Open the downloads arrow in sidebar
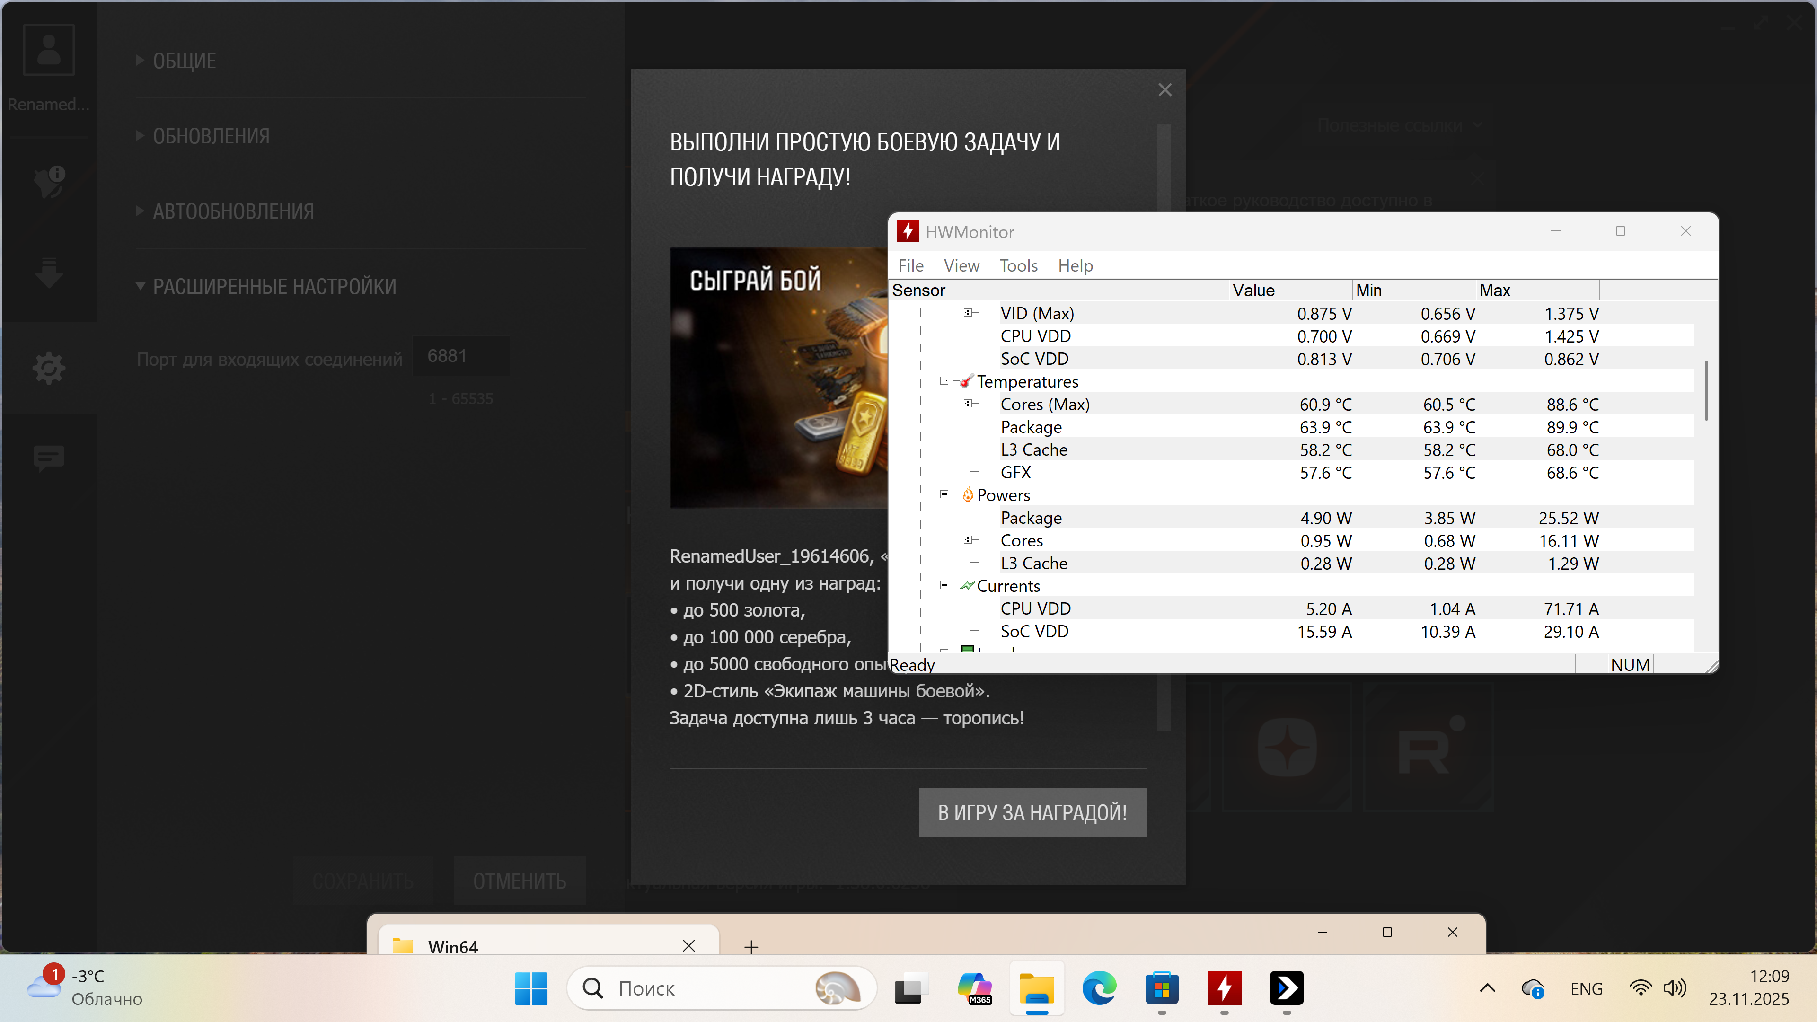This screenshot has width=1817, height=1022. pyautogui.click(x=49, y=273)
